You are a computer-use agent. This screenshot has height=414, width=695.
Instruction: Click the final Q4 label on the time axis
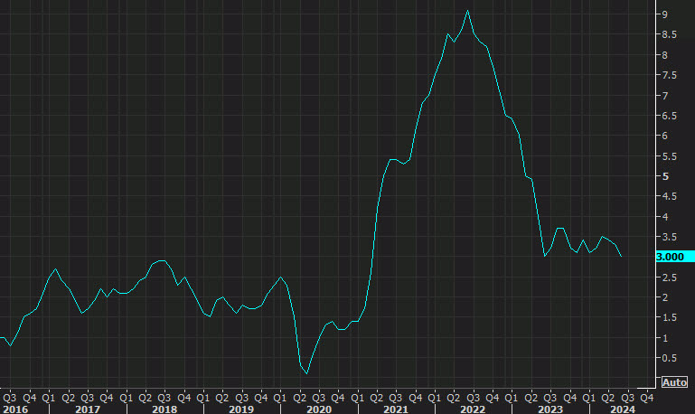click(x=646, y=396)
